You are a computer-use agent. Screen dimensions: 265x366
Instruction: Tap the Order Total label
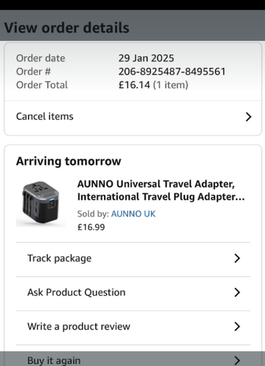coord(42,85)
